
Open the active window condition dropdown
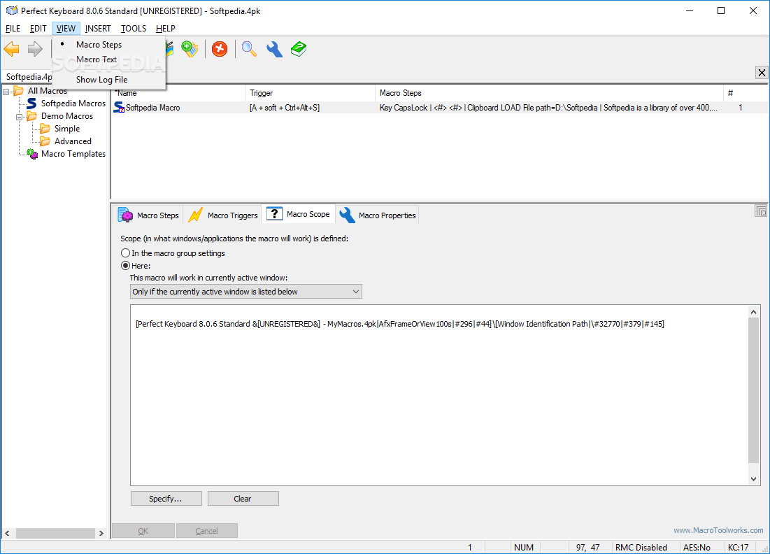click(x=246, y=292)
